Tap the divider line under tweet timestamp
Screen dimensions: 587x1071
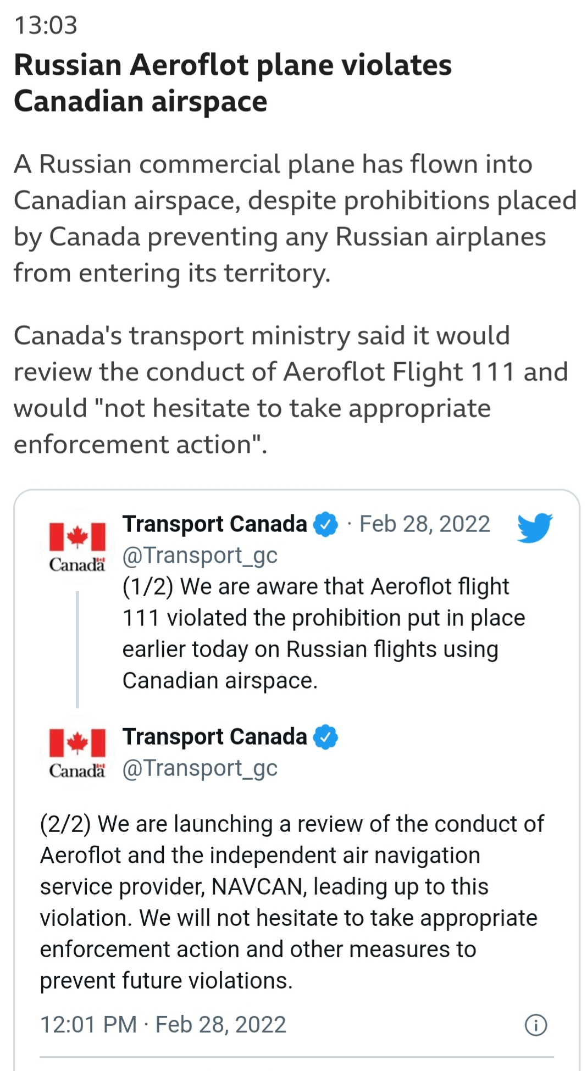pyautogui.click(x=297, y=1057)
